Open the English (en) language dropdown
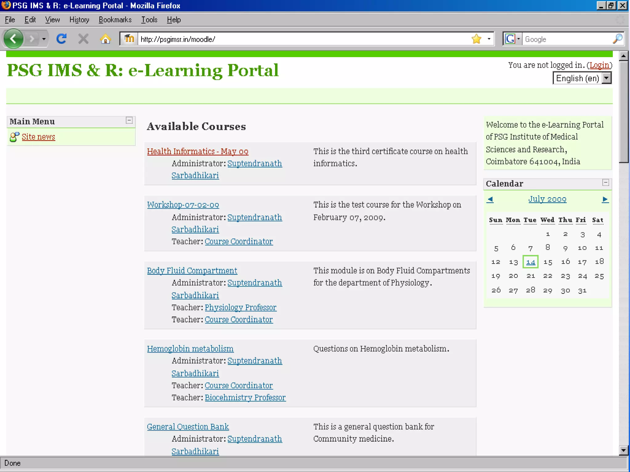This screenshot has height=472, width=630. [606, 78]
